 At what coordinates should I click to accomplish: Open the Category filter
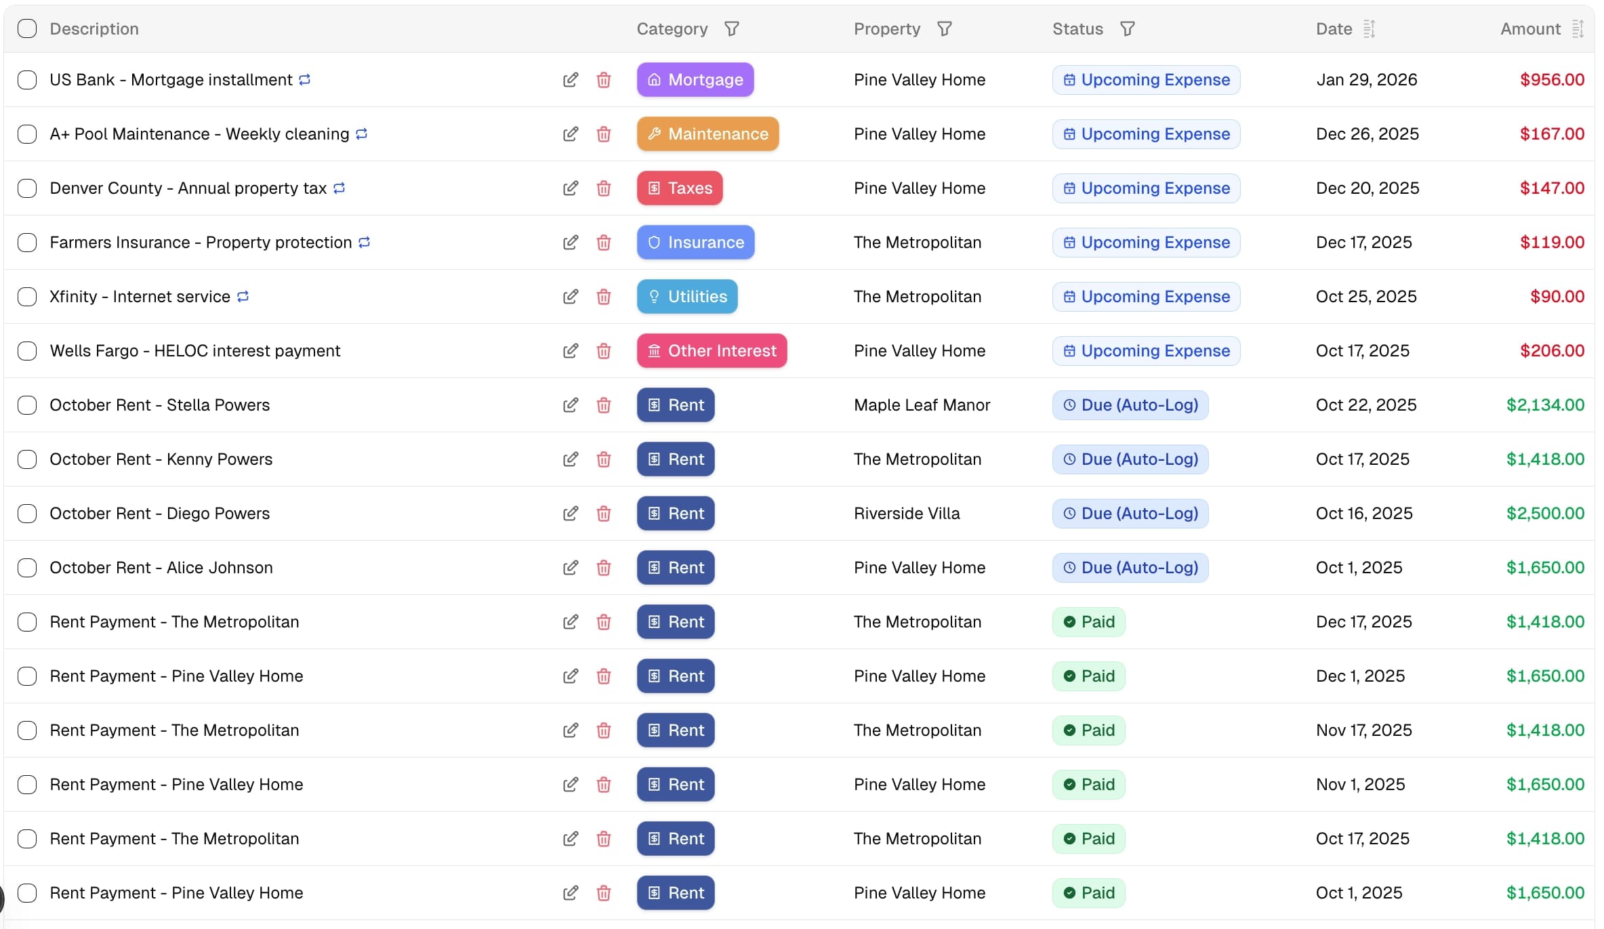(732, 28)
